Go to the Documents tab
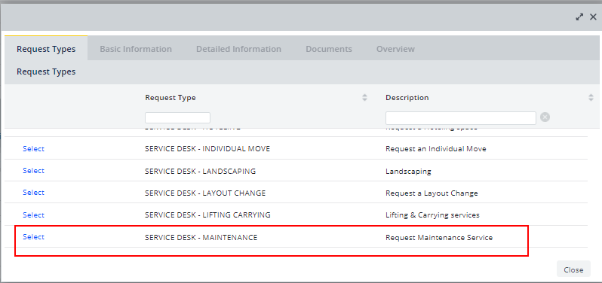 (x=329, y=49)
